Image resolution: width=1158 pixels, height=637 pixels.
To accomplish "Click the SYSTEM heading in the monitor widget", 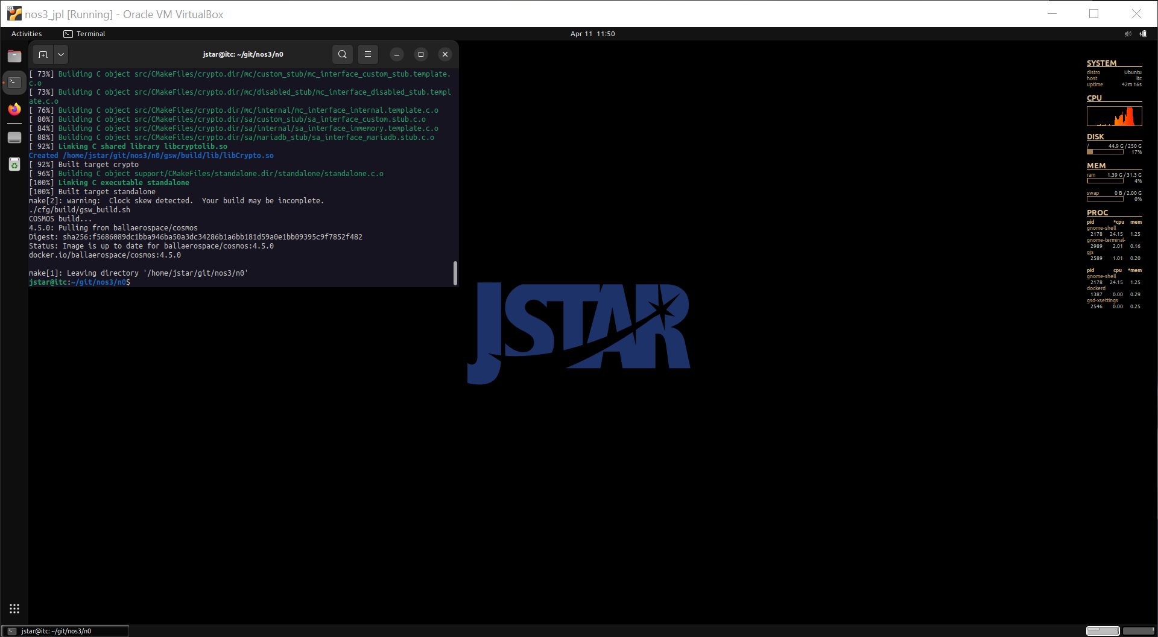I will 1101,63.
